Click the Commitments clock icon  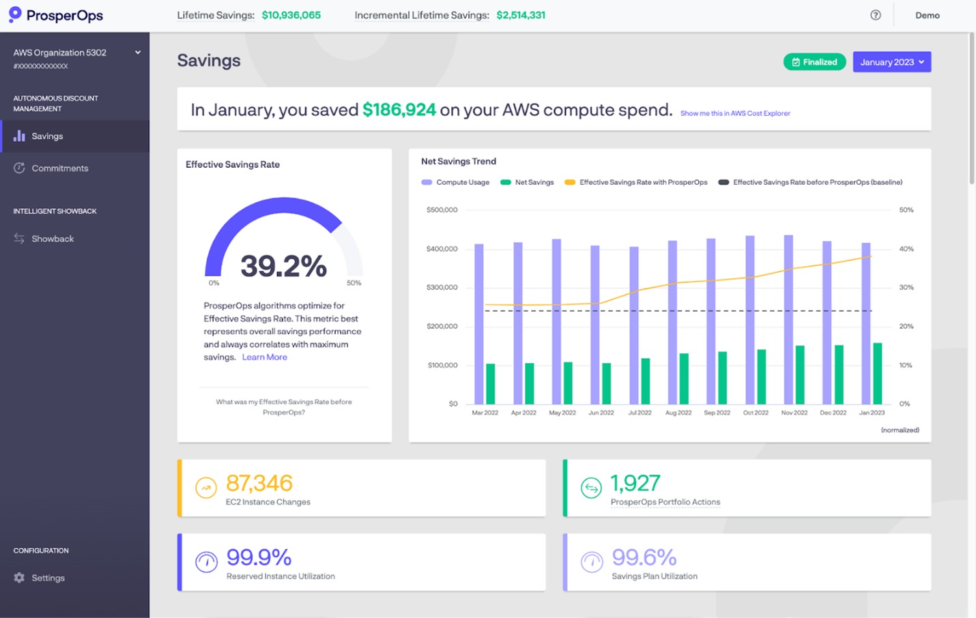coord(19,168)
